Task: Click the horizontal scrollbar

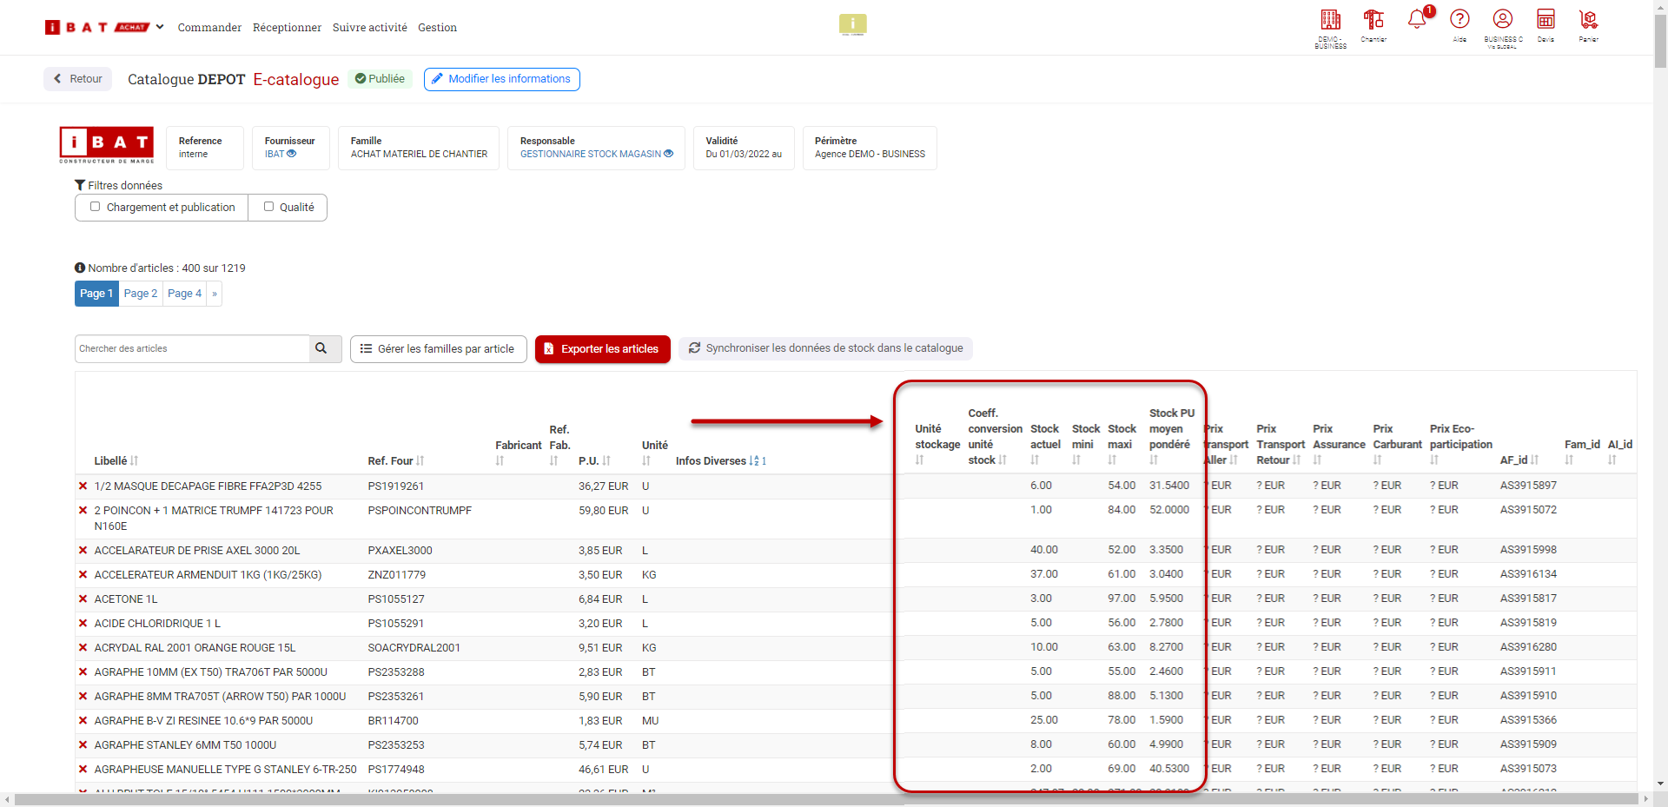Action: [825, 799]
